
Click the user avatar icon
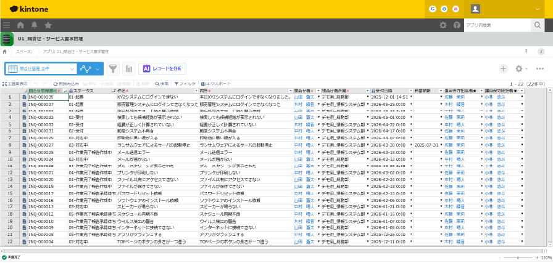click(x=475, y=9)
